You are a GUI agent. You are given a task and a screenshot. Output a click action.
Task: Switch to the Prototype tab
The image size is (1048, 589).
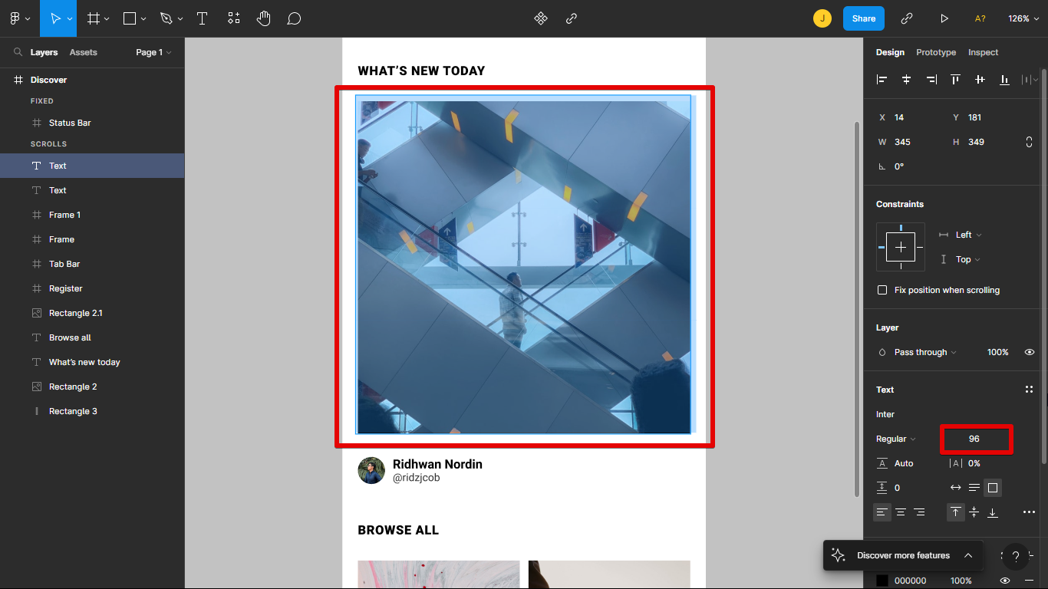[936, 52]
